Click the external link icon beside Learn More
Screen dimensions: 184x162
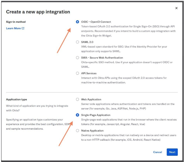[23, 28]
